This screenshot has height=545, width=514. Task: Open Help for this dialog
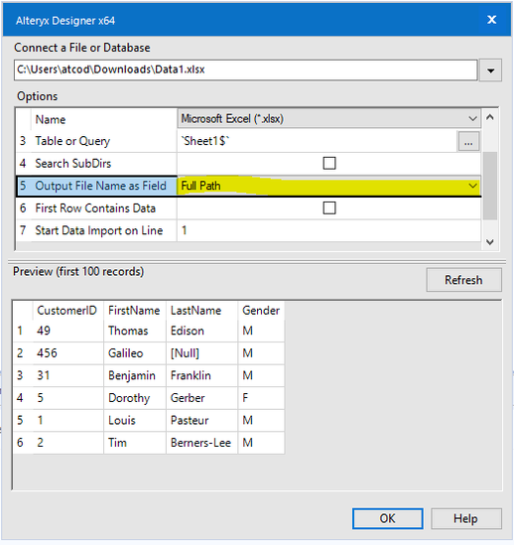(x=466, y=518)
